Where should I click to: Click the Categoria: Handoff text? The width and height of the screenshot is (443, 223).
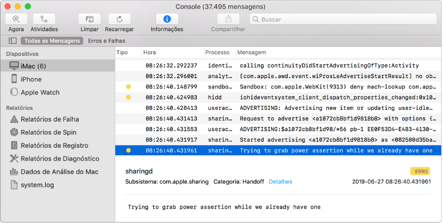click(239, 181)
